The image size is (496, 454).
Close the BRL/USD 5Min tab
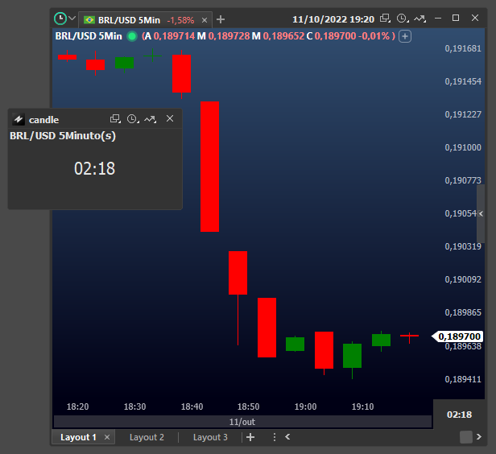coord(205,19)
